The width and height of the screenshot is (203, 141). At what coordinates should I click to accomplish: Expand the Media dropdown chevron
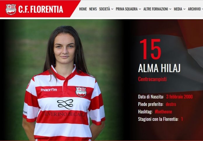pos(184,9)
